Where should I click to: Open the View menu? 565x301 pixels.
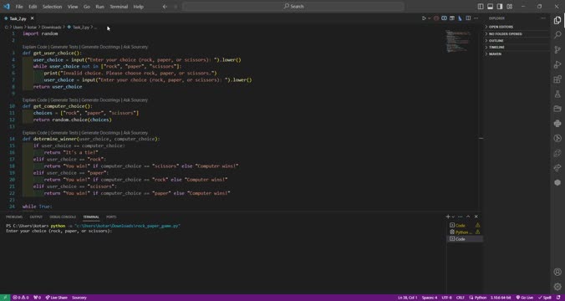[x=73, y=7]
